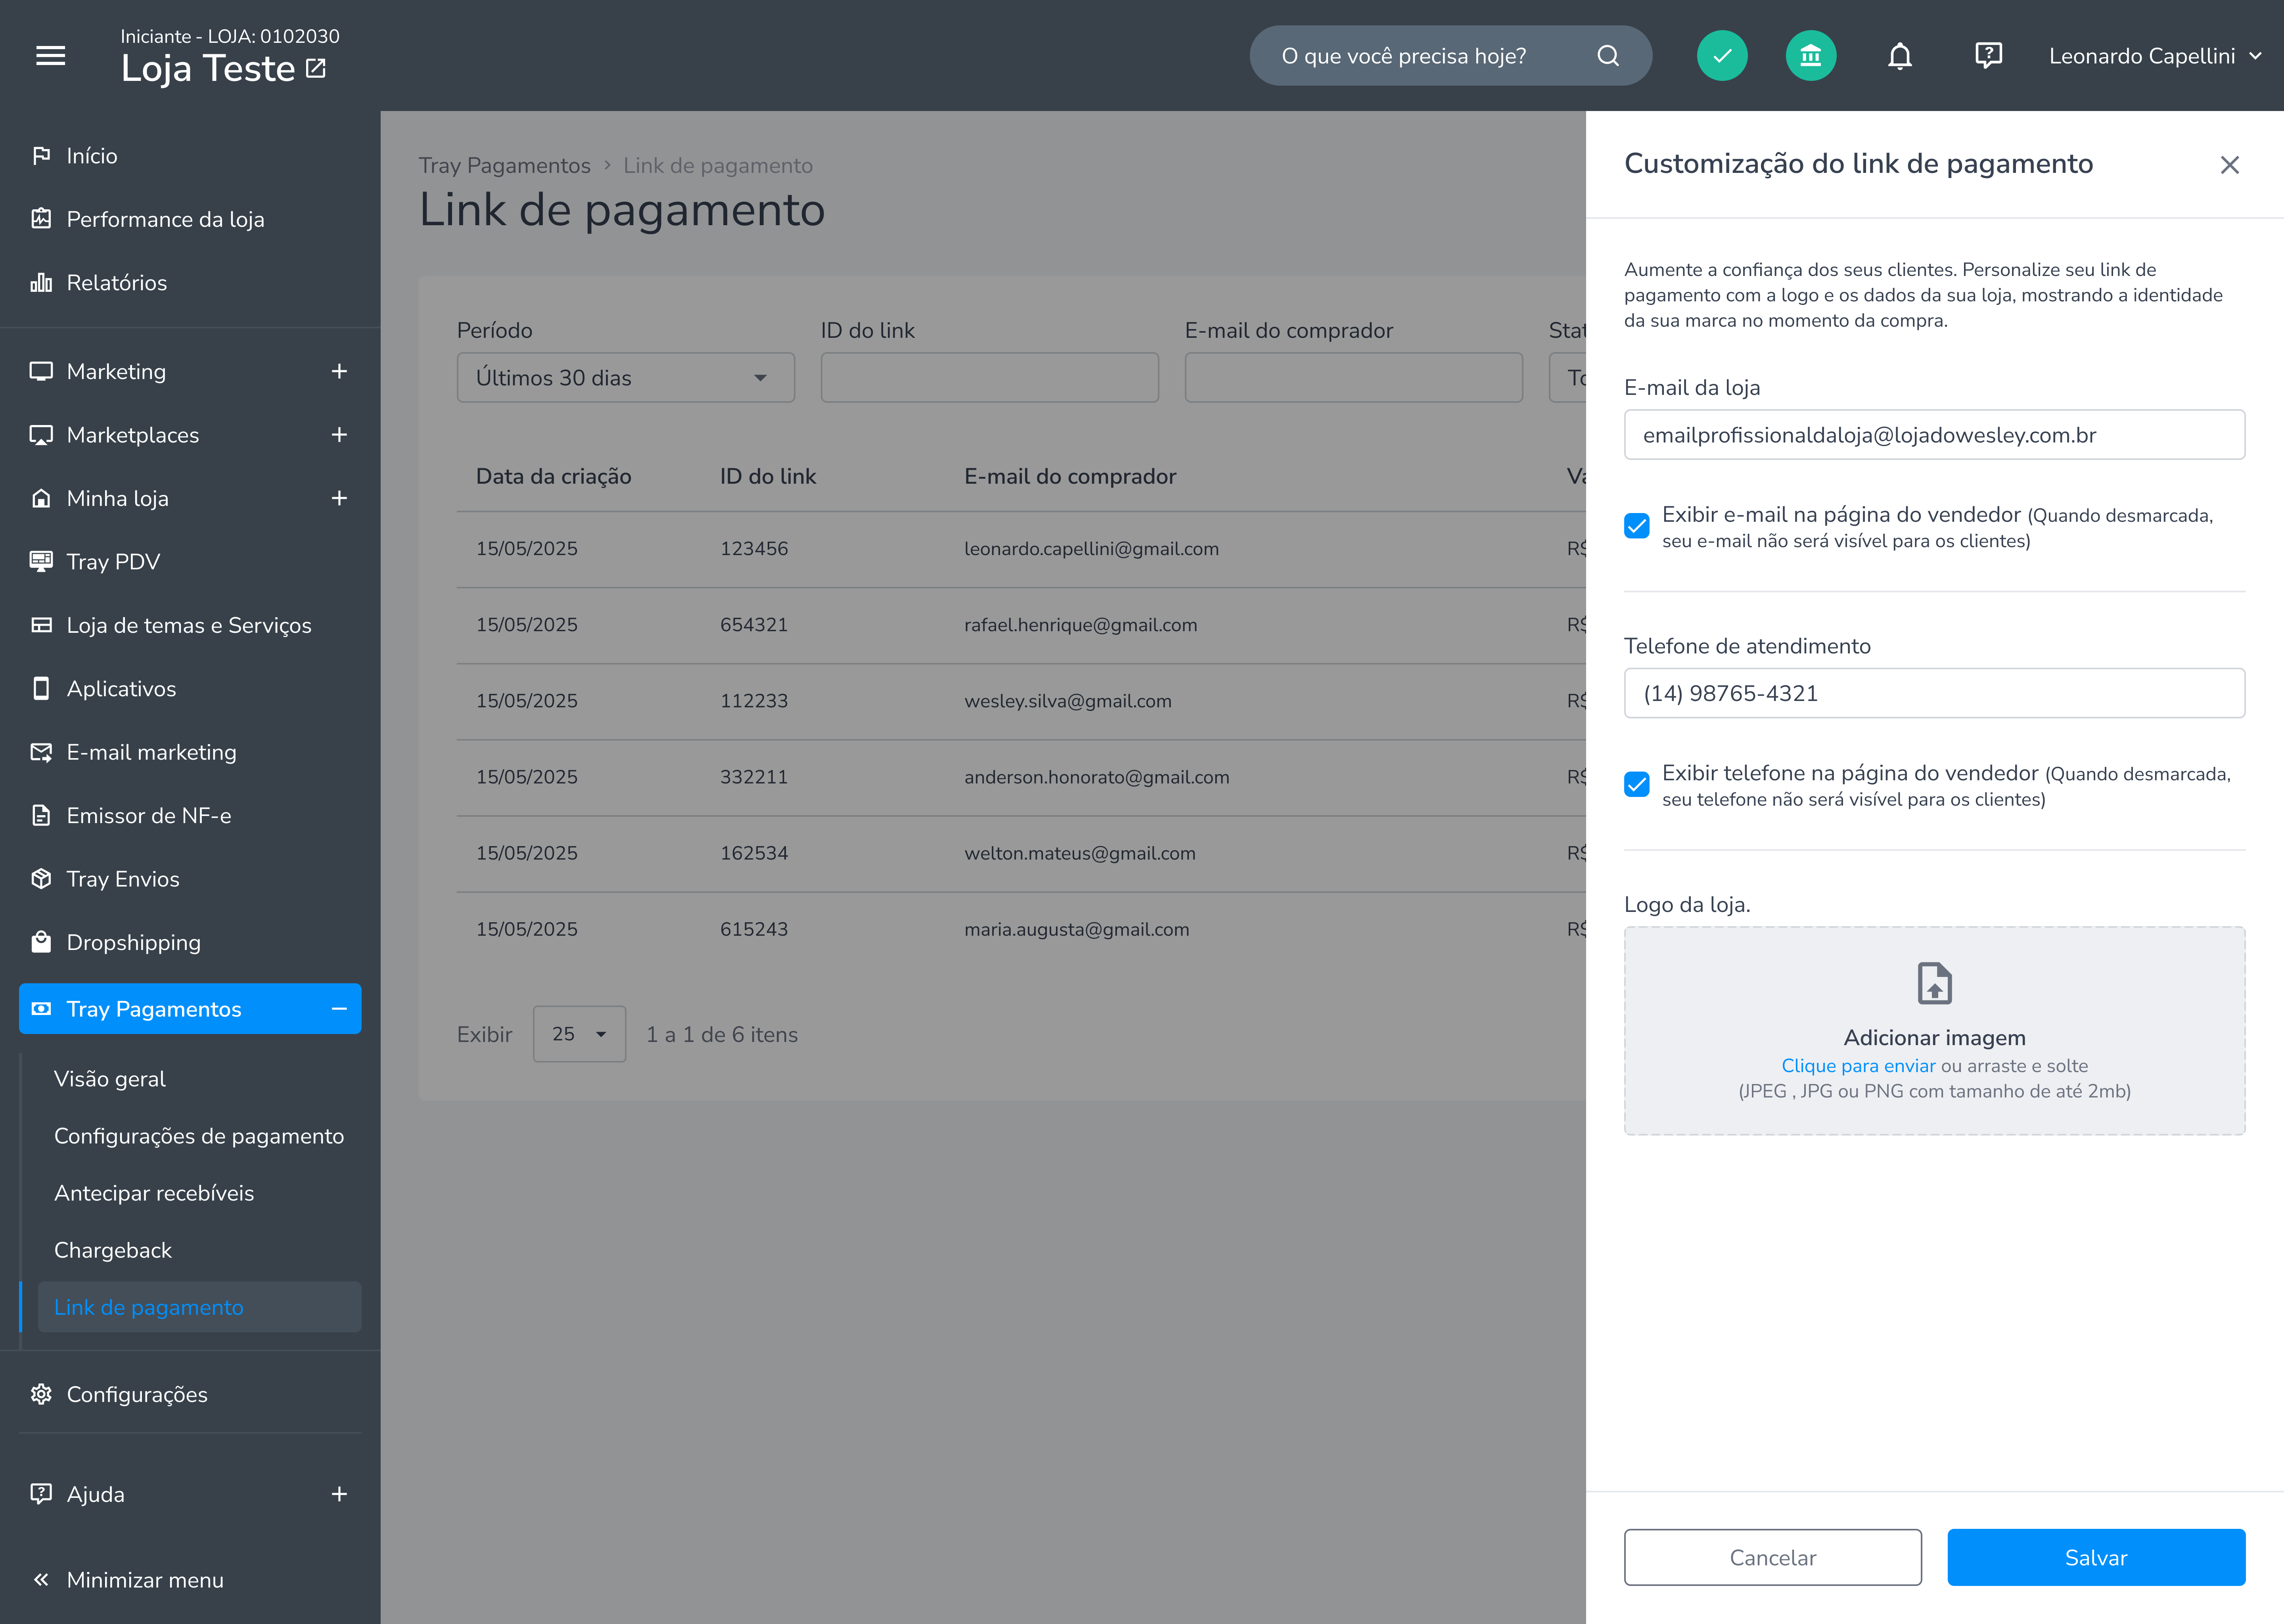Click the green bank icon
Viewport: 2284px width, 1624px height.
coord(1811,56)
